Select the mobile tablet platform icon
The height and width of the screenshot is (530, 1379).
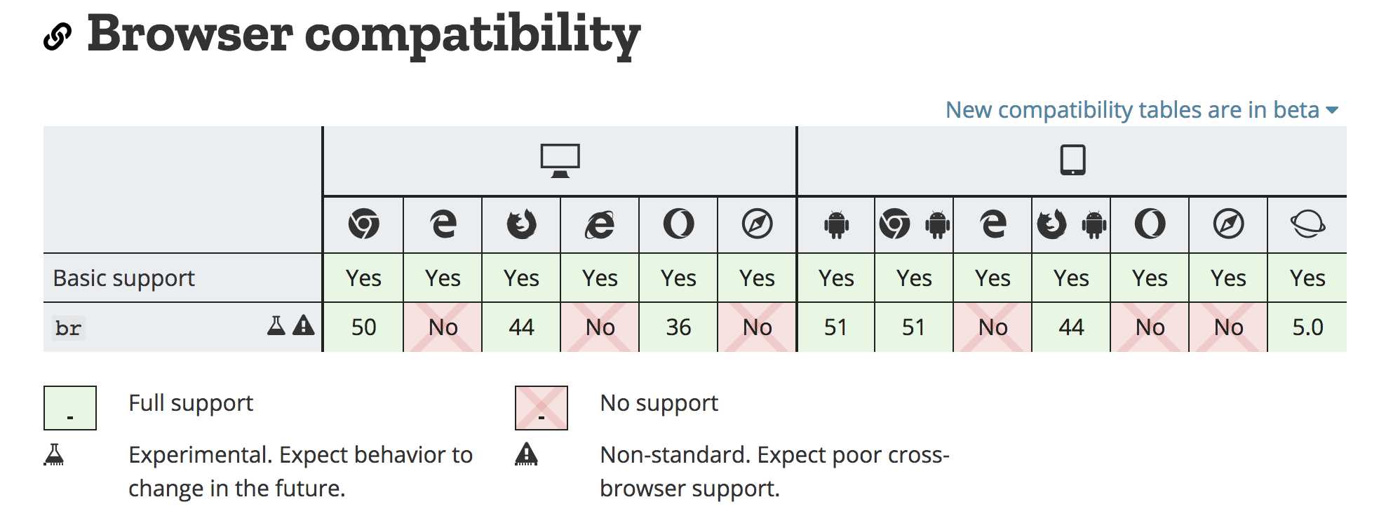click(1072, 160)
